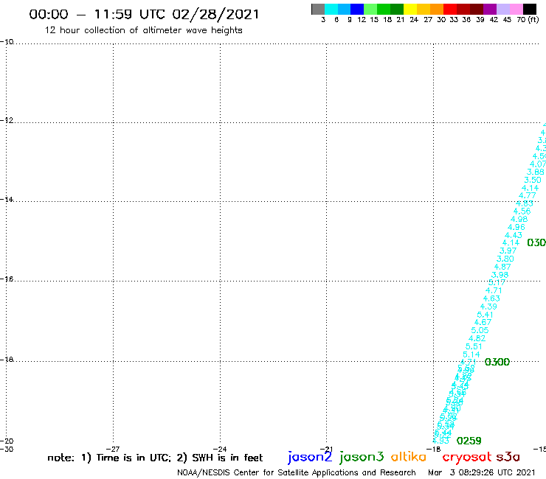Click the jason3 satellite label
This screenshot has height=479, width=546.
[362, 457]
